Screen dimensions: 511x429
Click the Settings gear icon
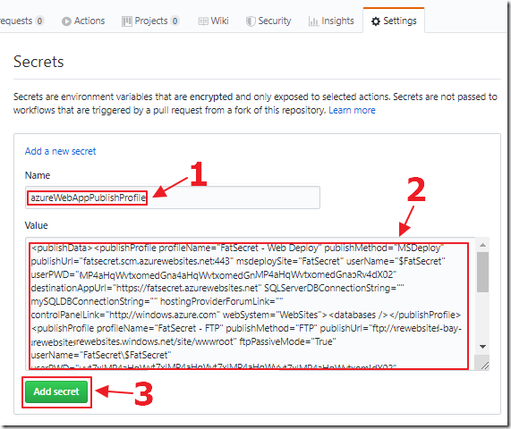[376, 21]
